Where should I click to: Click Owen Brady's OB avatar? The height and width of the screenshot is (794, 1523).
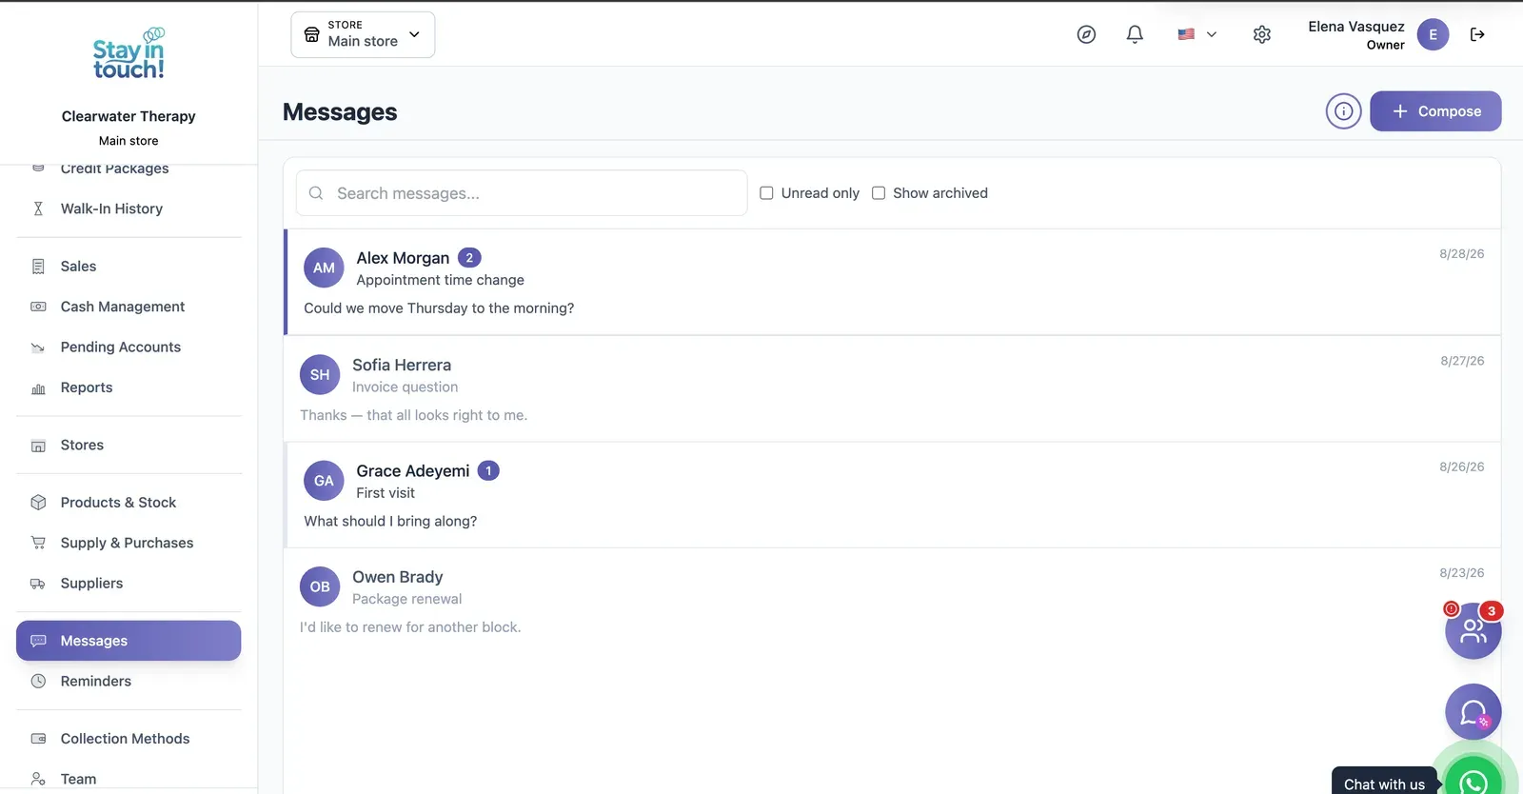(320, 586)
